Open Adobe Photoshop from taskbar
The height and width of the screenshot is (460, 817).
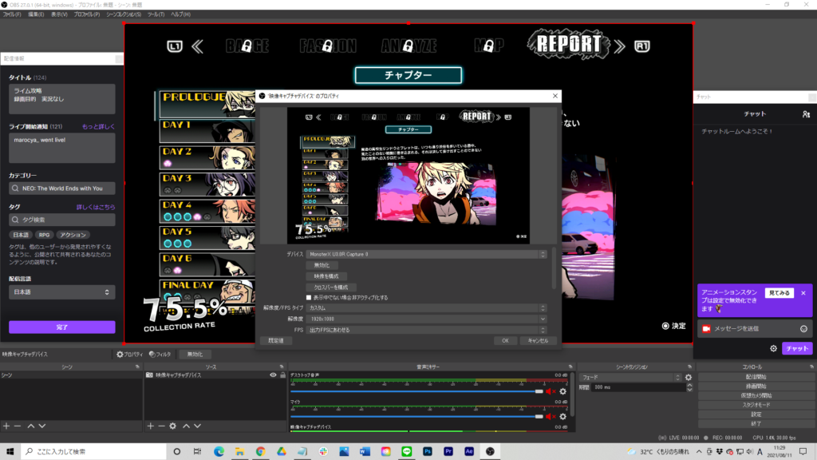tap(428, 451)
